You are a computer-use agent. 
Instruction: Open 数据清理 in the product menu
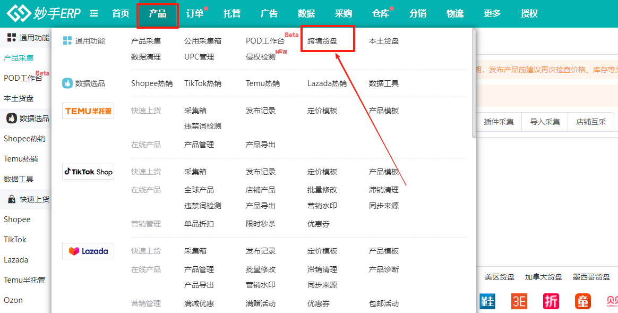146,57
